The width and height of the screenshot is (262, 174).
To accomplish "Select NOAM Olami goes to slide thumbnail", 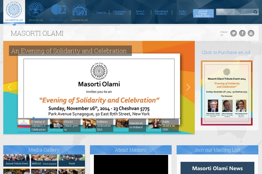I will click(x=65, y=125).
